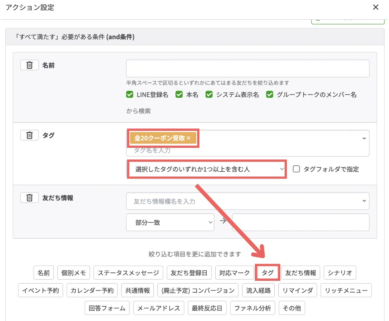Open 友だち情報欄名を入力 dropdown

point(248,201)
